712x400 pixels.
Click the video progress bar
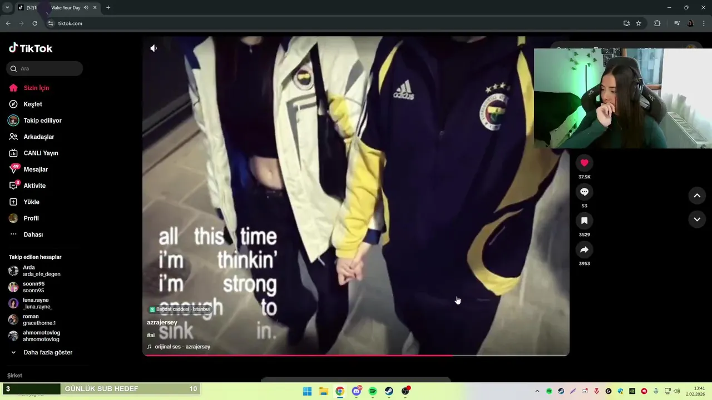click(356, 354)
